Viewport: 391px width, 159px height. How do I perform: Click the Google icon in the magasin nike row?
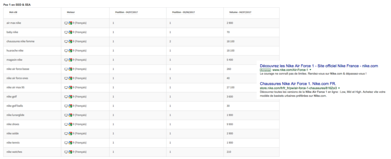[70, 60]
